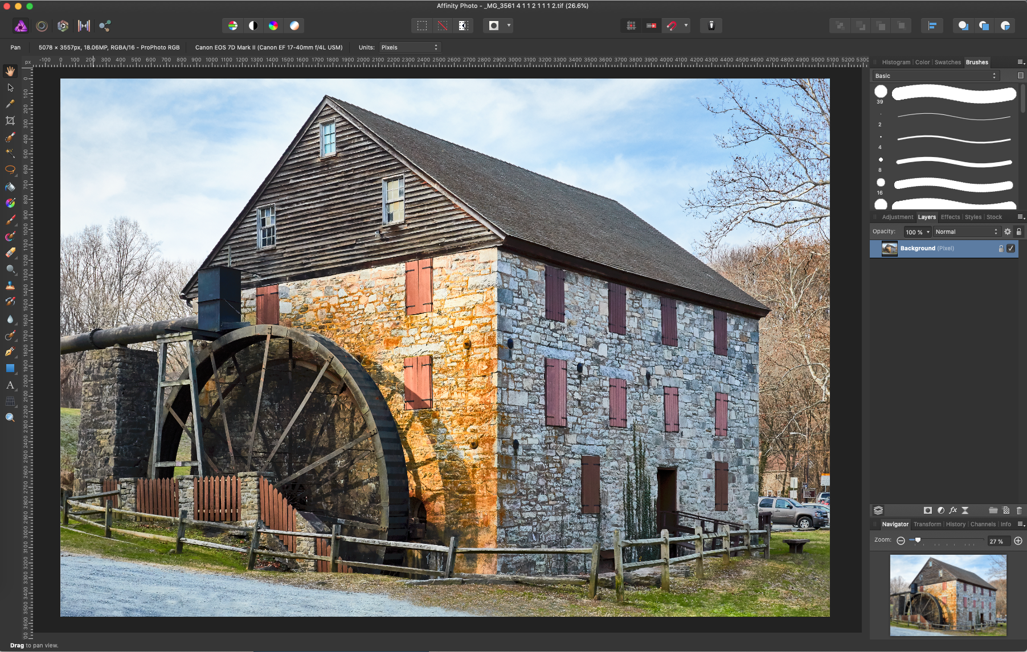Image resolution: width=1027 pixels, height=652 pixels.
Task: Switch to the Adjustment tab
Action: tap(897, 217)
